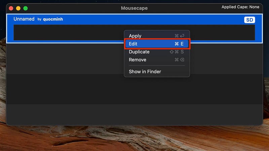
Task: Click the Mousecape window title
Action: coord(134,8)
